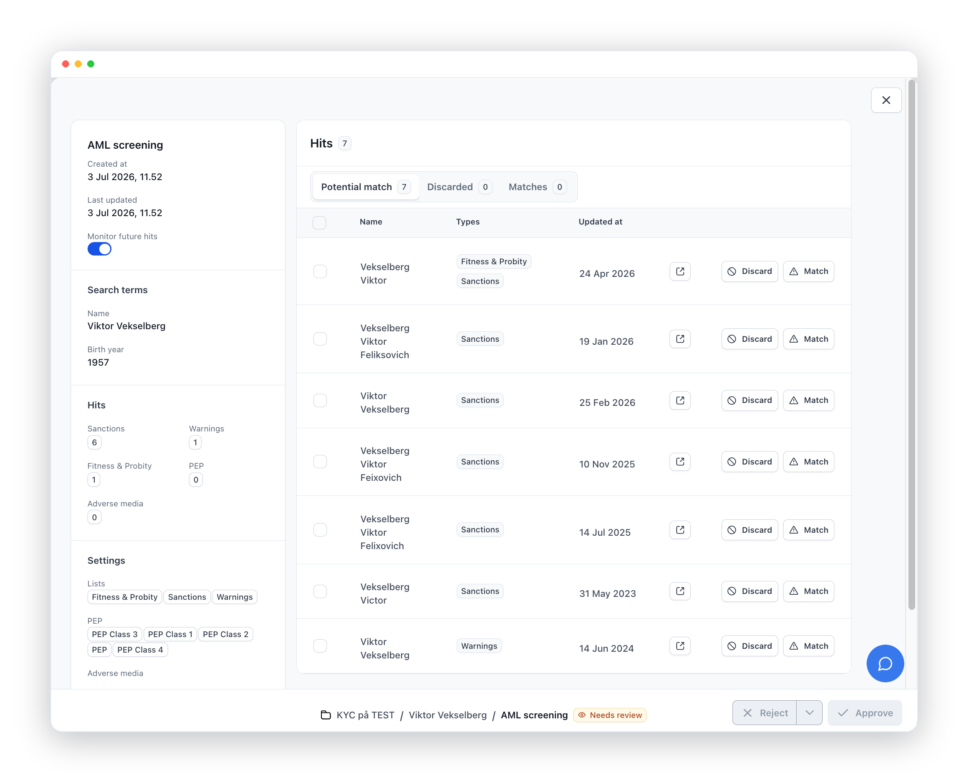
Task: Click the Sanctions count badge showing 6
Action: click(94, 442)
